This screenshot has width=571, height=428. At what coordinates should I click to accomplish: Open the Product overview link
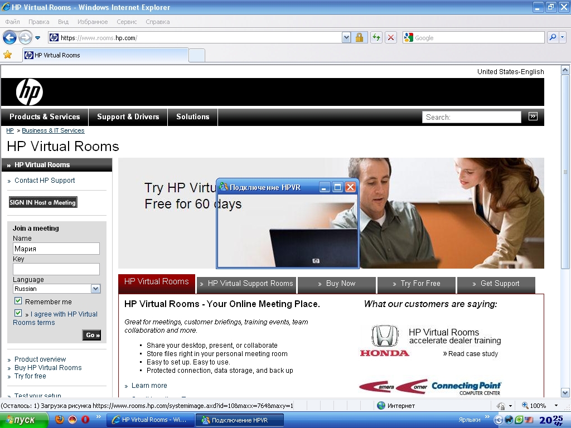click(x=40, y=359)
